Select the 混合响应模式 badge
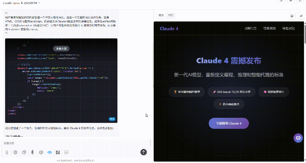 tap(229, 104)
